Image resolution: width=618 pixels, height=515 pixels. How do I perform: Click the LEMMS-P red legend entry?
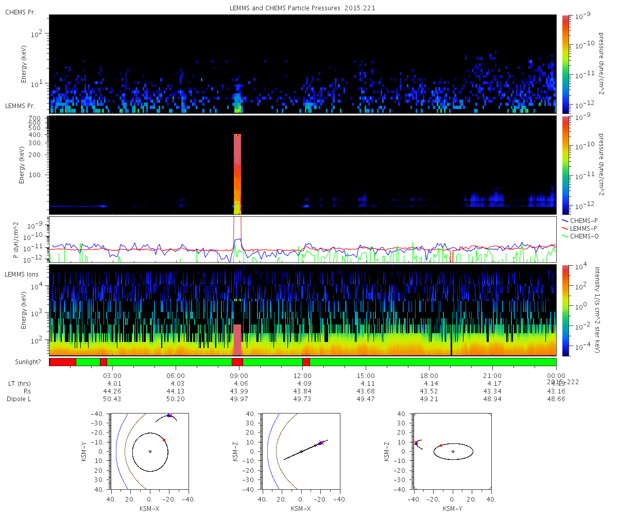582,228
